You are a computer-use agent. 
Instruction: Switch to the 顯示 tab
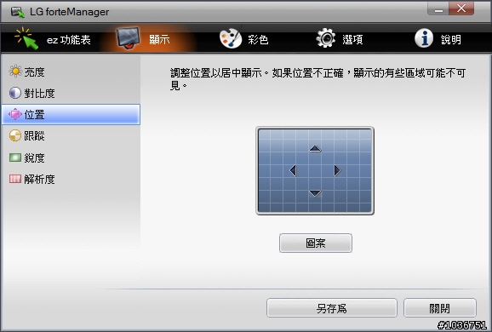(143, 39)
